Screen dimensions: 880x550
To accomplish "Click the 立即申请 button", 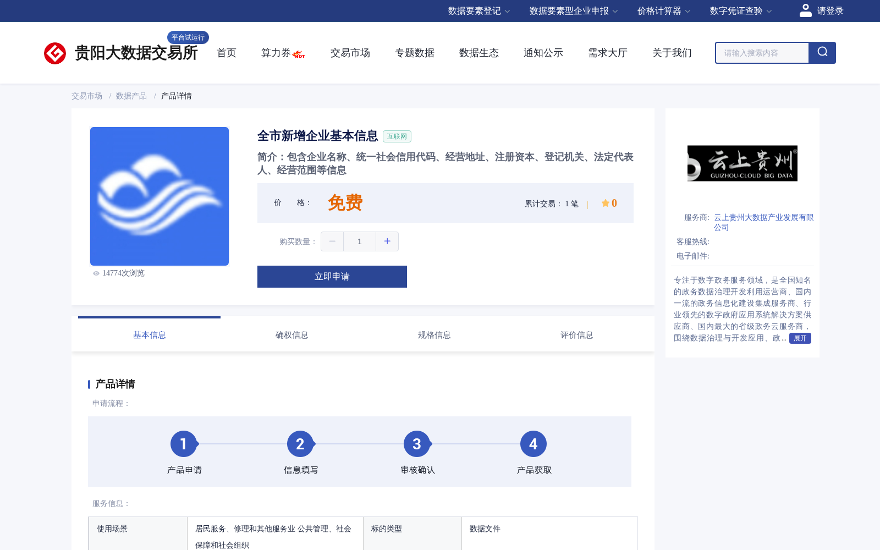I will (332, 277).
